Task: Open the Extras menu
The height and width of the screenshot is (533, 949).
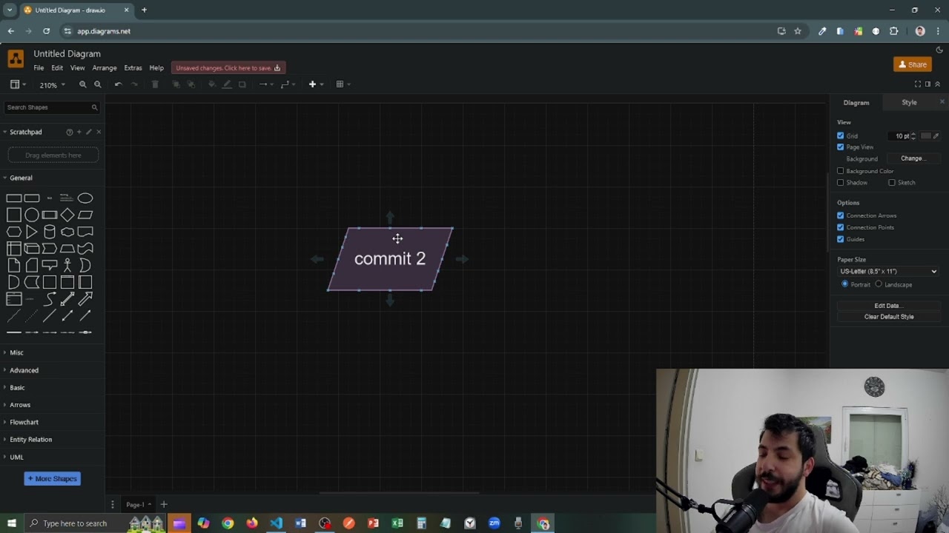Action: pos(133,68)
